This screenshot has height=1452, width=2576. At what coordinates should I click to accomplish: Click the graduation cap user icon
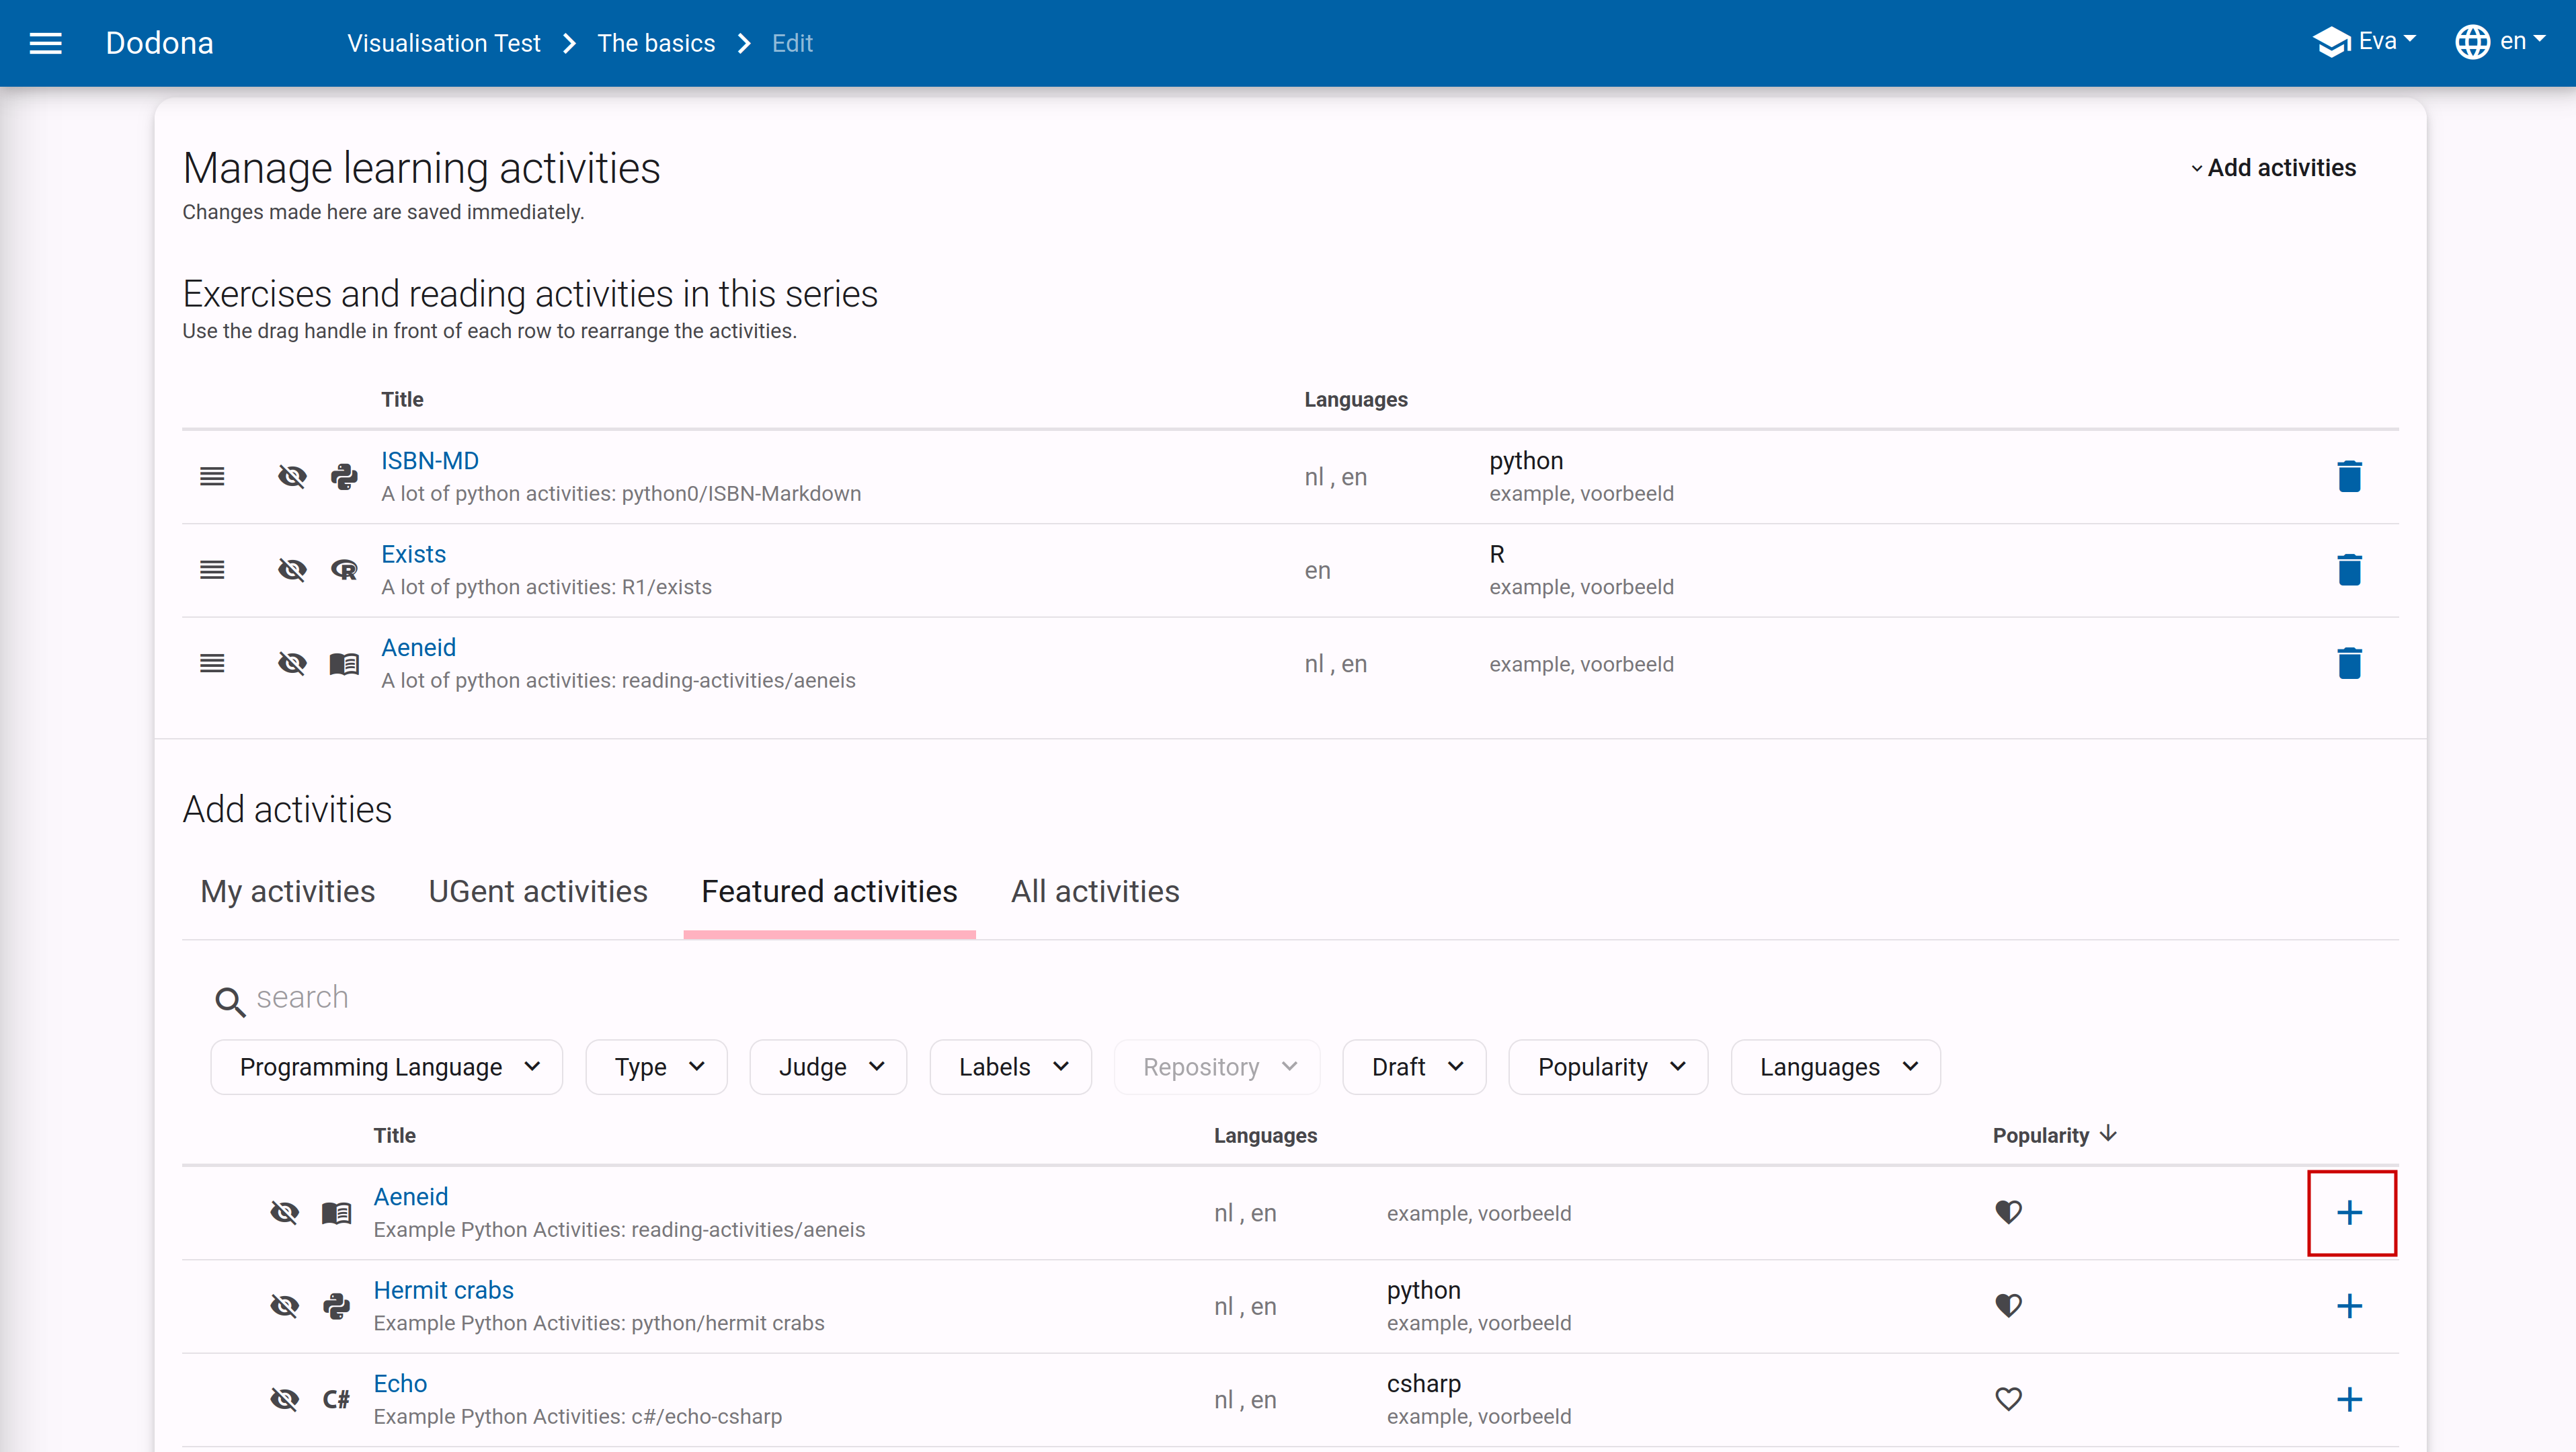point(2331,42)
